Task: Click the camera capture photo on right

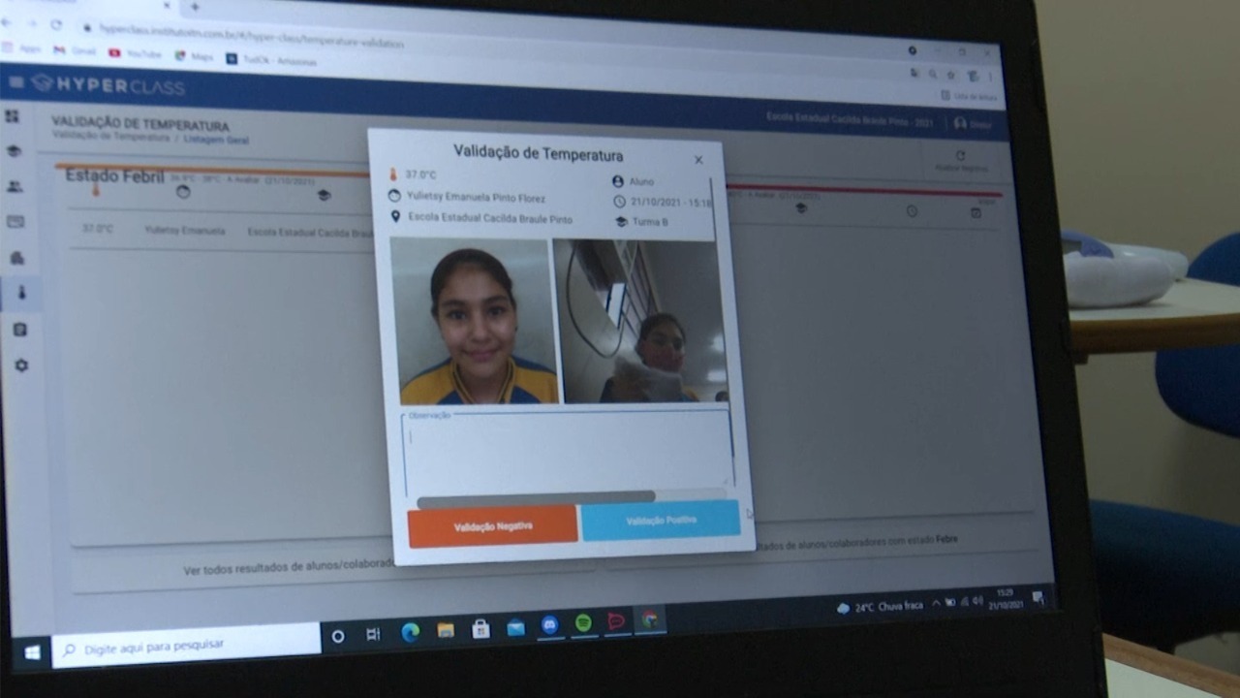Action: 640,321
